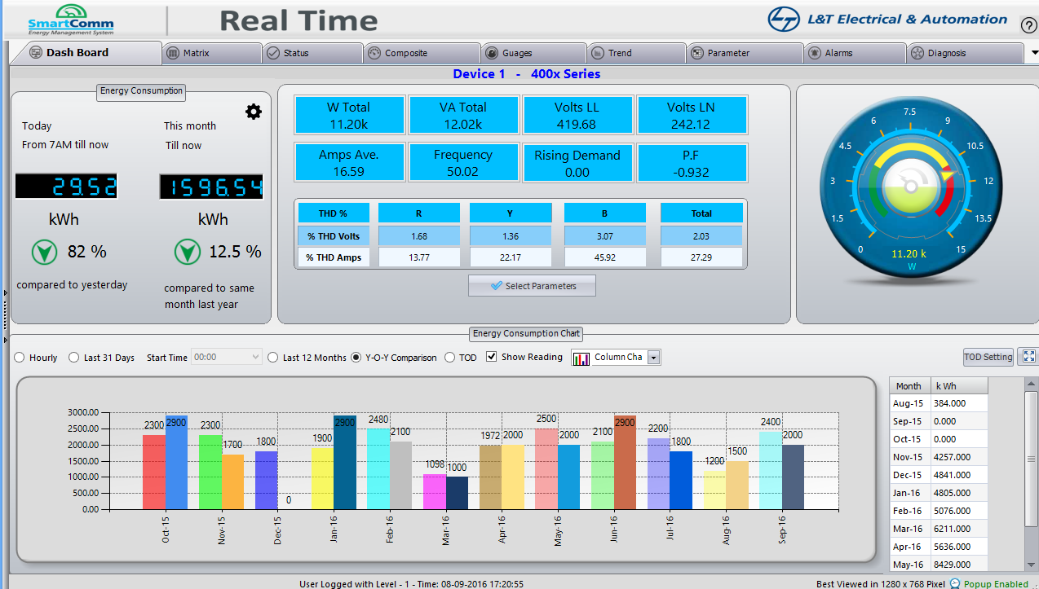Click the column chart type icon
The image size is (1039, 589).
click(x=581, y=358)
